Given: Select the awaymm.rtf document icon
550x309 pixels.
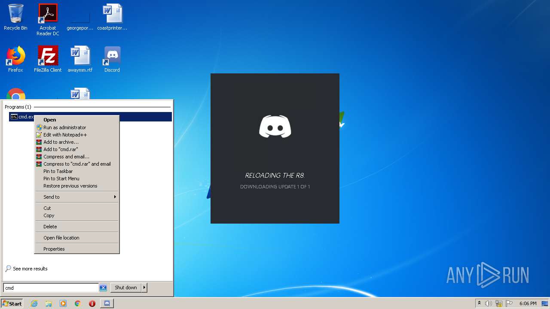Looking at the screenshot, I should 80,59.
